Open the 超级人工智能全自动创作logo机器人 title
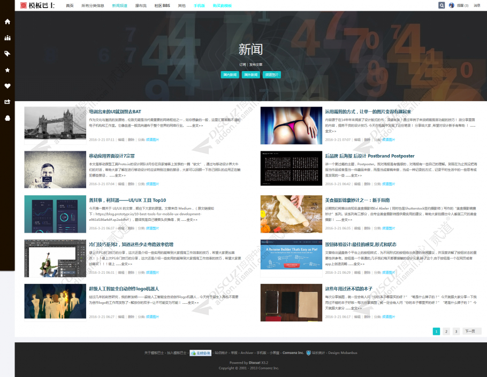 click(x=124, y=289)
